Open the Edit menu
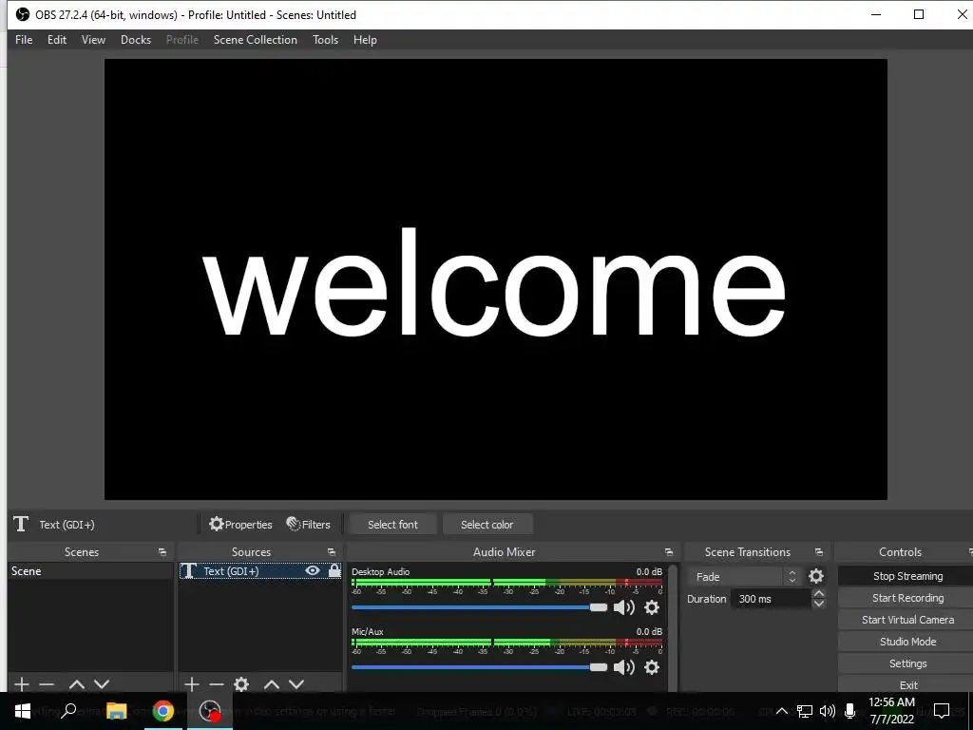The width and height of the screenshot is (973, 730). tap(56, 40)
